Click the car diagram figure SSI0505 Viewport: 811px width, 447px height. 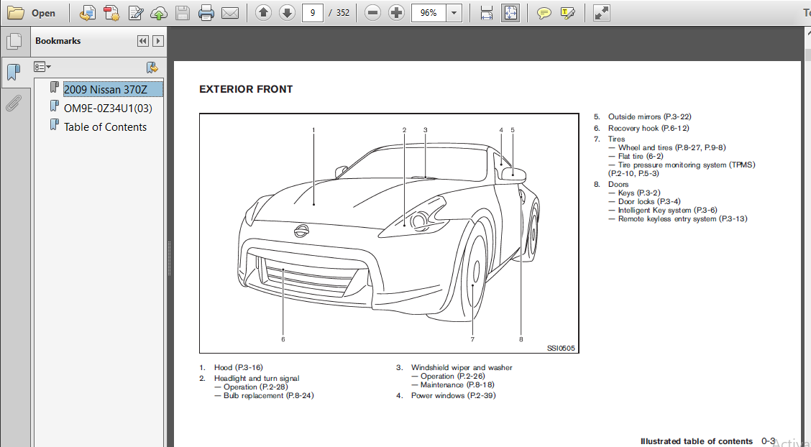(x=389, y=233)
